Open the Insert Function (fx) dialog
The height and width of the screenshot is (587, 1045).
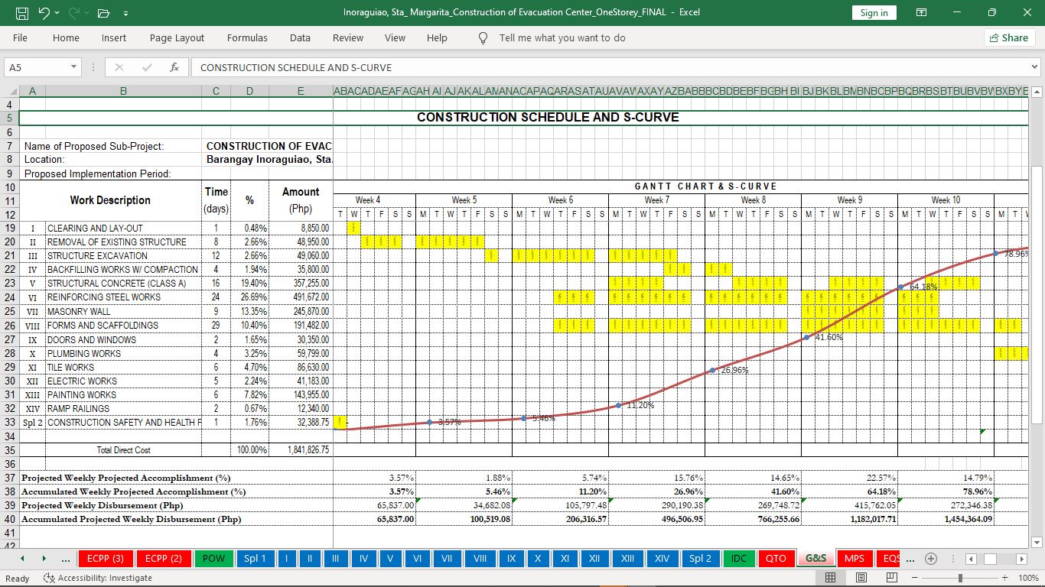tap(174, 67)
